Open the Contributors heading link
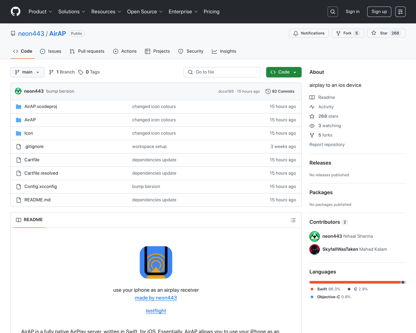 pyautogui.click(x=329, y=222)
